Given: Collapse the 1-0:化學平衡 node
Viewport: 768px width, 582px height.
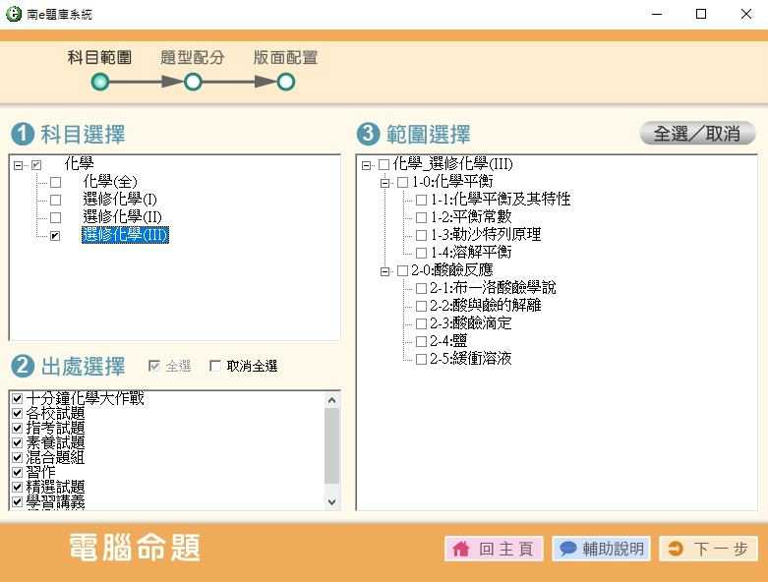Looking at the screenshot, I should click(x=384, y=183).
